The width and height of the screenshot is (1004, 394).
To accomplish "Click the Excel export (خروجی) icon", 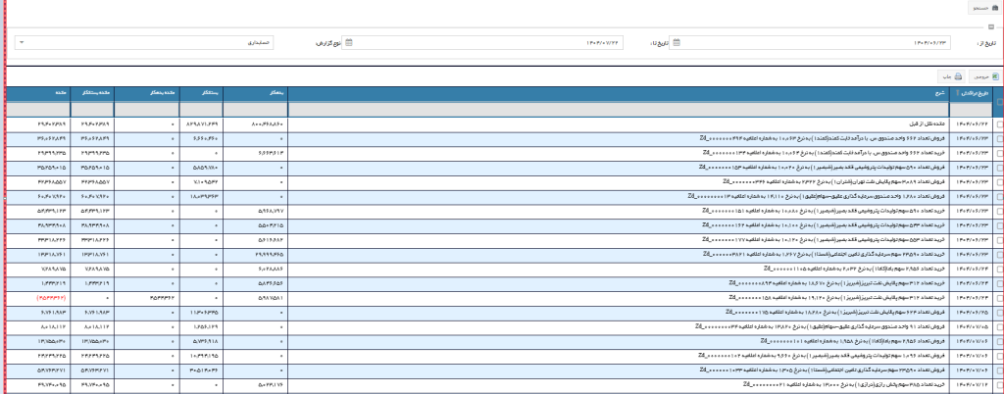I will pos(994,75).
